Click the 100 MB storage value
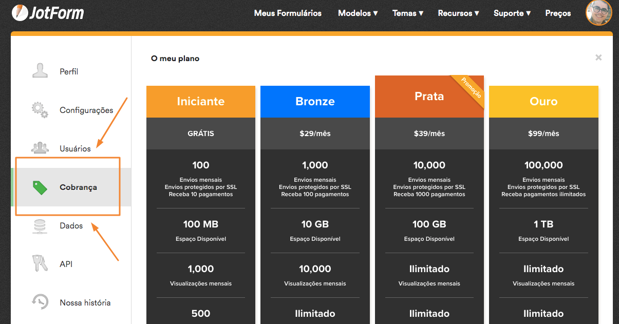 tap(201, 224)
